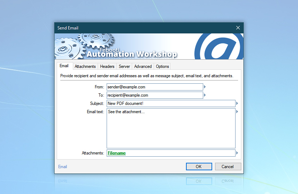Close the Send Email dialog

(238, 28)
